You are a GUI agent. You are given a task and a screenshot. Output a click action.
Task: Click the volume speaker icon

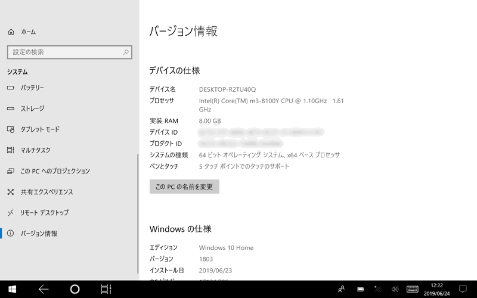click(x=394, y=289)
